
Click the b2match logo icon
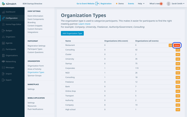(x=4, y=4)
